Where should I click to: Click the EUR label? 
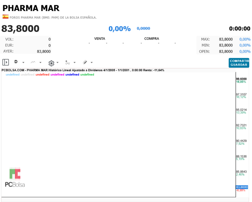click(9, 45)
